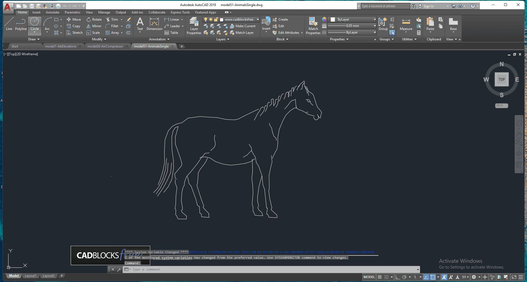Toggle polar tracking in status bar

click(x=404, y=277)
